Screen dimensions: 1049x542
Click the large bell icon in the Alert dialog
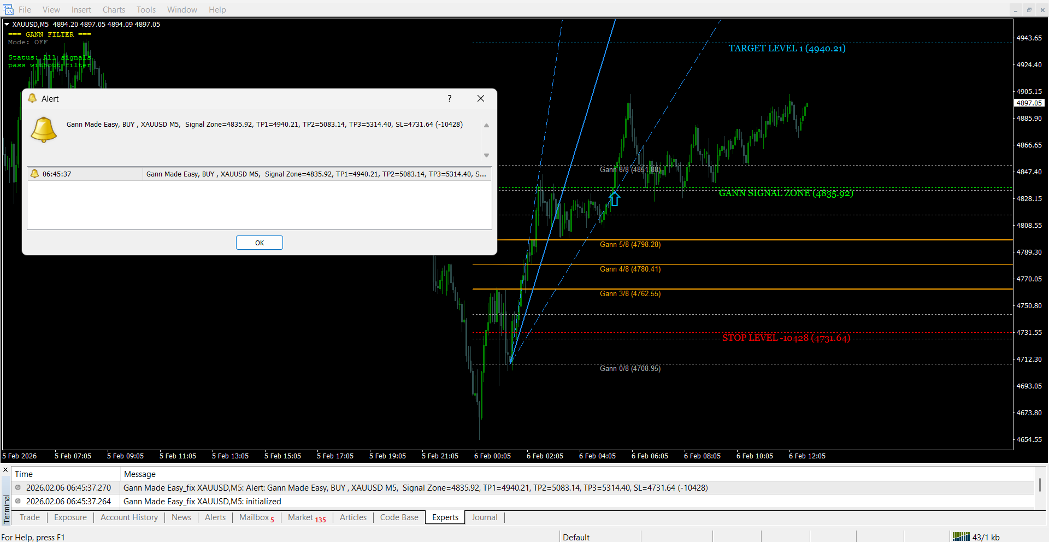(x=44, y=130)
